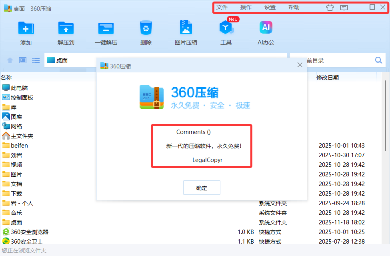Click the search magnifier icon
390x256 pixels.
point(378,60)
